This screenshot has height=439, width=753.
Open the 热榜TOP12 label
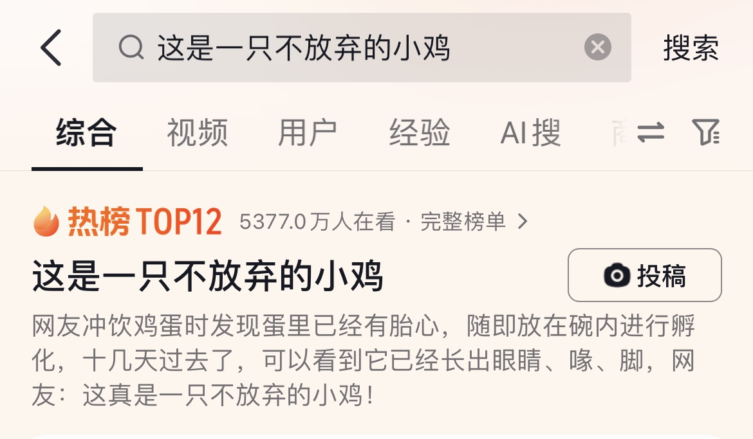(145, 221)
